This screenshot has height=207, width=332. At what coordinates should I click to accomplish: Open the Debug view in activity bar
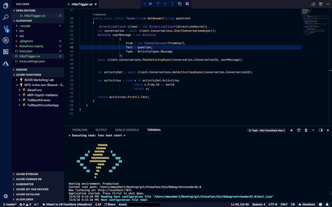[x=6, y=40]
